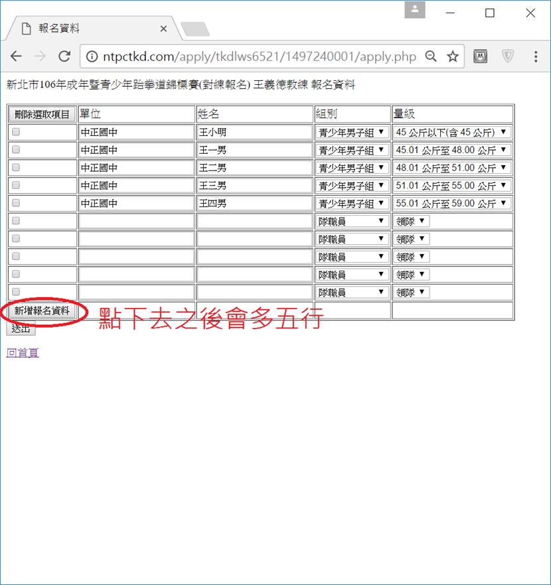This screenshot has width=551, height=585.
Task: Open 組別 dropdown for 王小明
Action: (352, 132)
